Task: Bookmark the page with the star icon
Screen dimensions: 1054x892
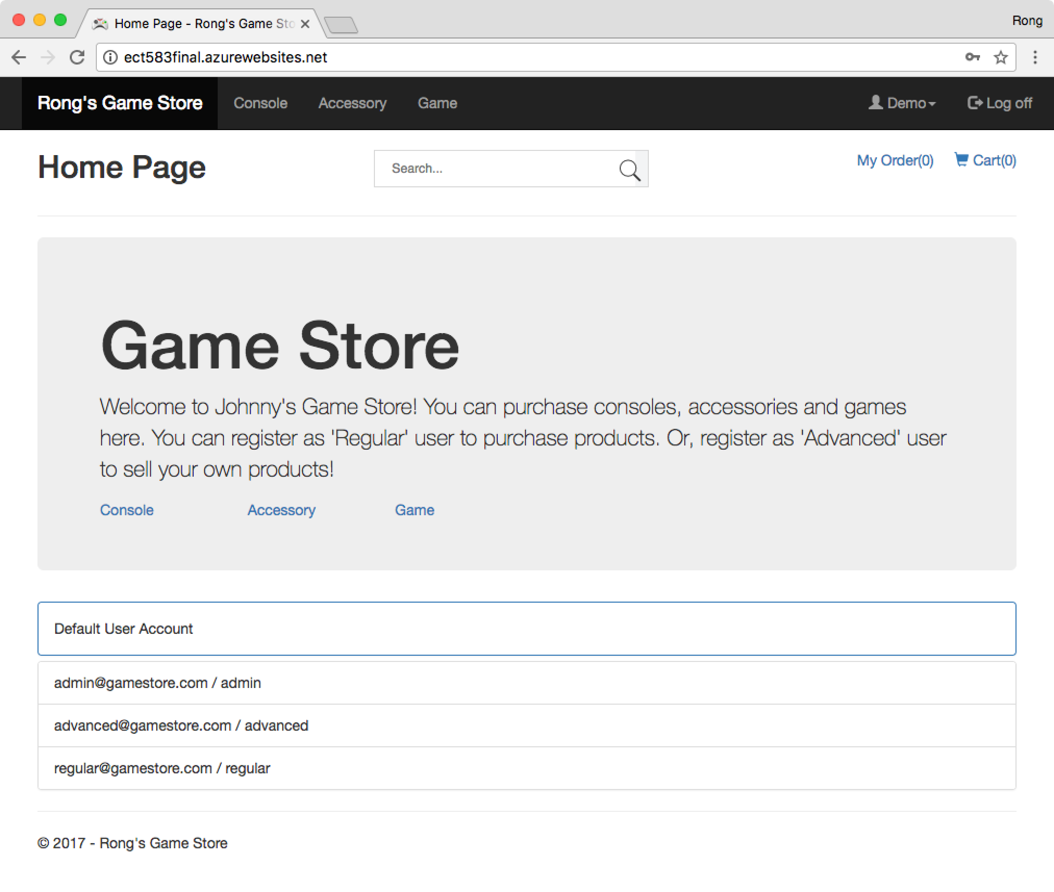Action: point(1000,57)
